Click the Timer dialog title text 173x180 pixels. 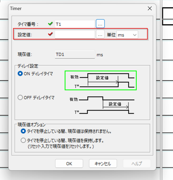(16, 8)
